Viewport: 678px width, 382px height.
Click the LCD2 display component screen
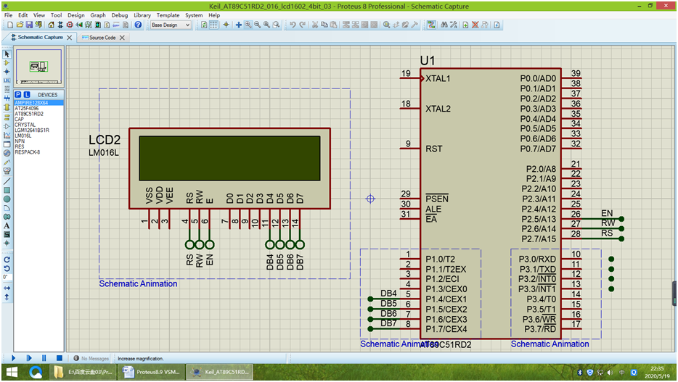[229, 158]
